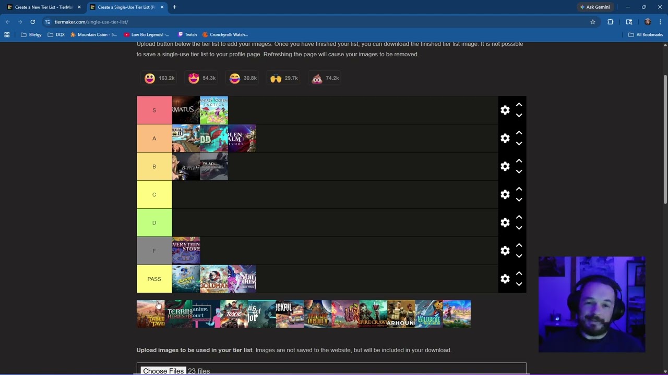Select the 'Blade' thumbnail in B tier
This screenshot has height=375, width=668.
pos(214,166)
